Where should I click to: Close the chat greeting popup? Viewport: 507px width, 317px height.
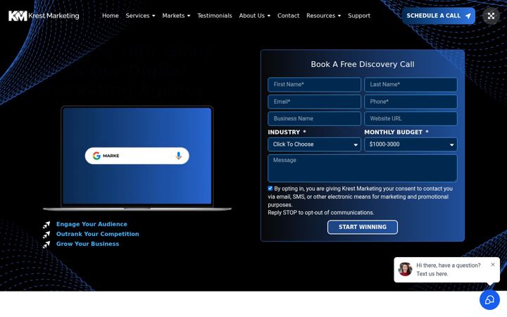coord(492,264)
